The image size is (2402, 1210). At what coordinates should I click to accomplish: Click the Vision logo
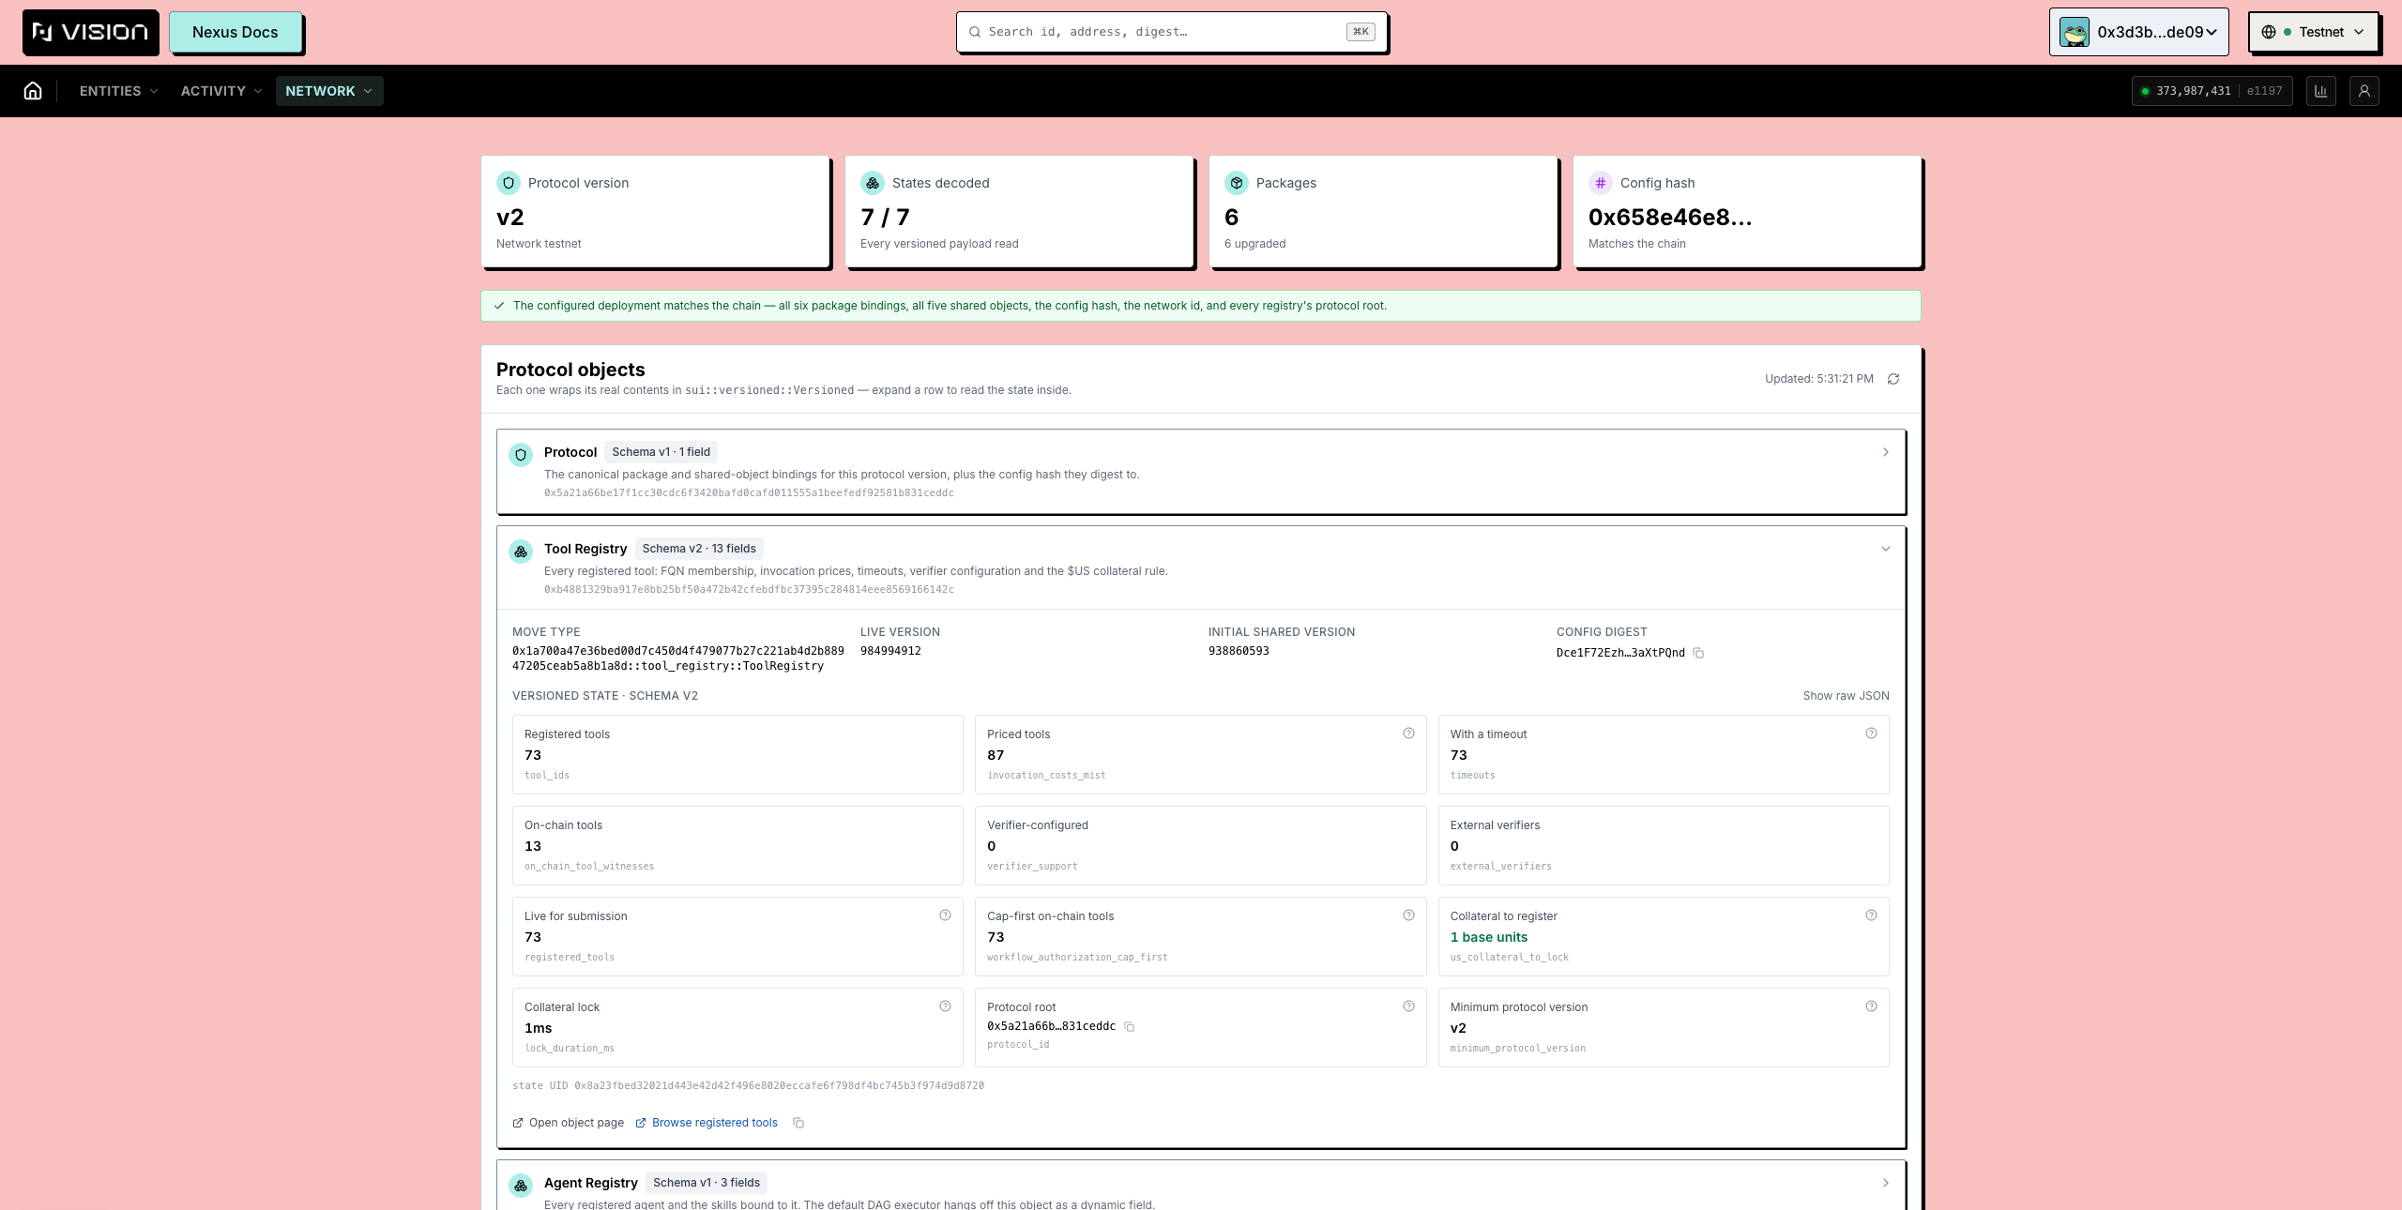pyautogui.click(x=90, y=32)
